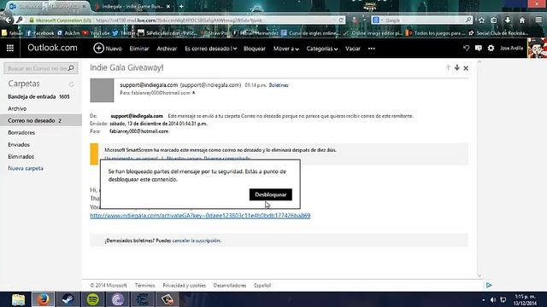Open the Jose Ardila profile avatar

click(537, 48)
